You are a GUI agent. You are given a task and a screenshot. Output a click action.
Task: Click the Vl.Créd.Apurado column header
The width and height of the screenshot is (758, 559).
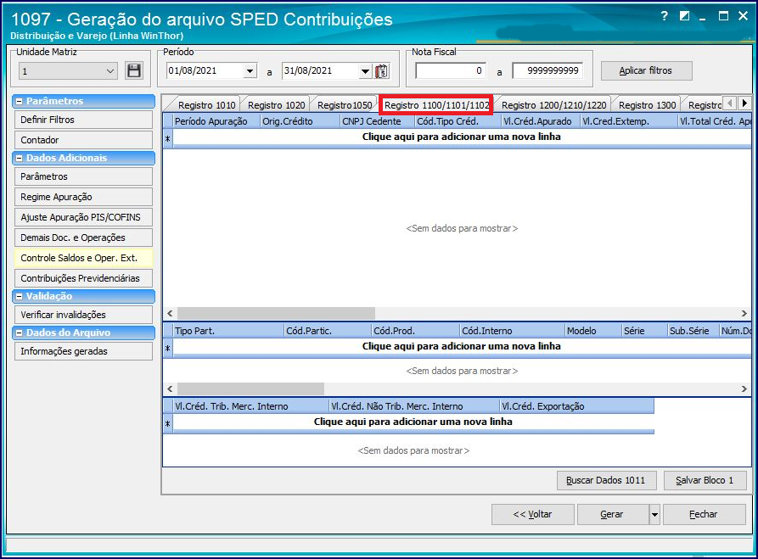pos(541,121)
